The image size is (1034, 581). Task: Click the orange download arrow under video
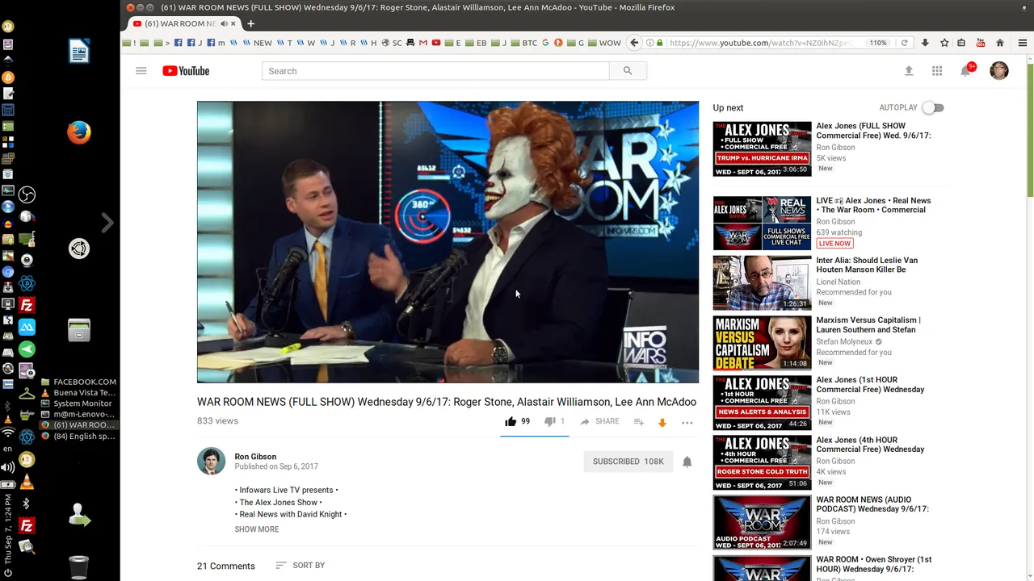click(x=662, y=422)
